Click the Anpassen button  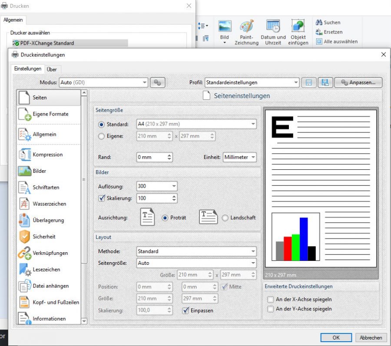pyautogui.click(x=358, y=82)
